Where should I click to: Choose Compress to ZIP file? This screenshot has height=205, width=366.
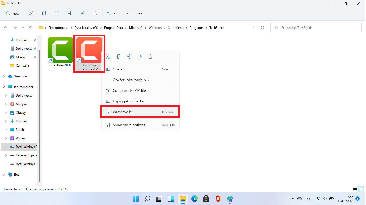[x=140, y=90]
